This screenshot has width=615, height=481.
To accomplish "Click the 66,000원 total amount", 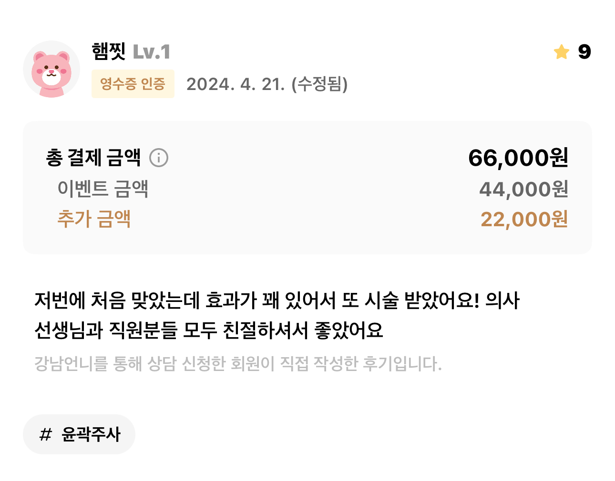I will click(518, 158).
